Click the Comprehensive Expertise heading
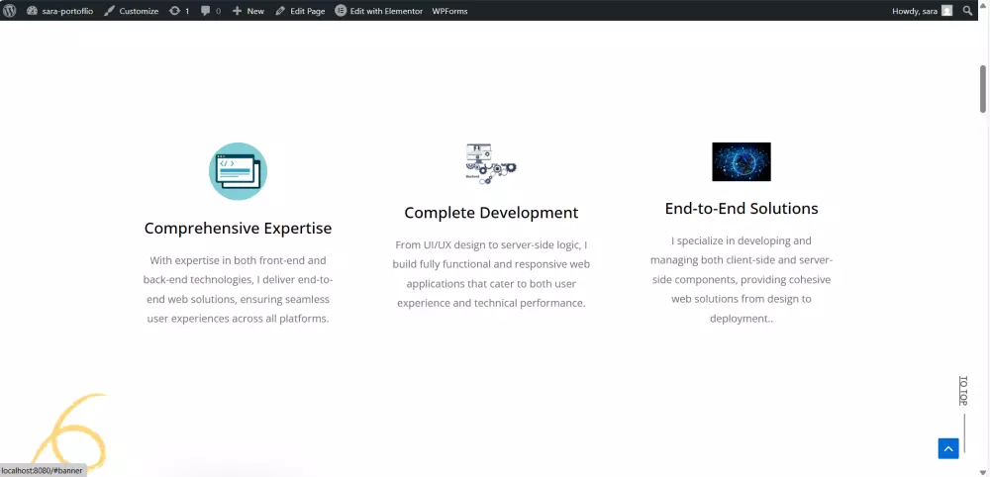This screenshot has width=990, height=477. (x=238, y=228)
